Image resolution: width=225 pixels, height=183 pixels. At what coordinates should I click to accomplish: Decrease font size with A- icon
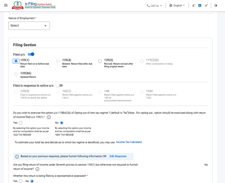point(193,6)
